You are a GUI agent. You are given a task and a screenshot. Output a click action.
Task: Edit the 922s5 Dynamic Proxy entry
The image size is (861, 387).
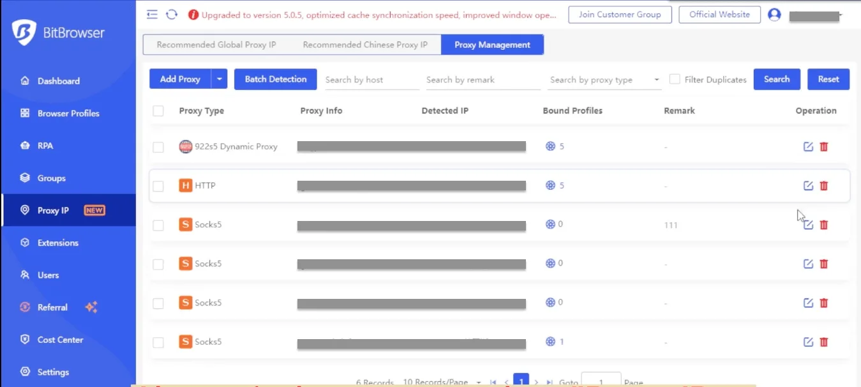(x=808, y=146)
